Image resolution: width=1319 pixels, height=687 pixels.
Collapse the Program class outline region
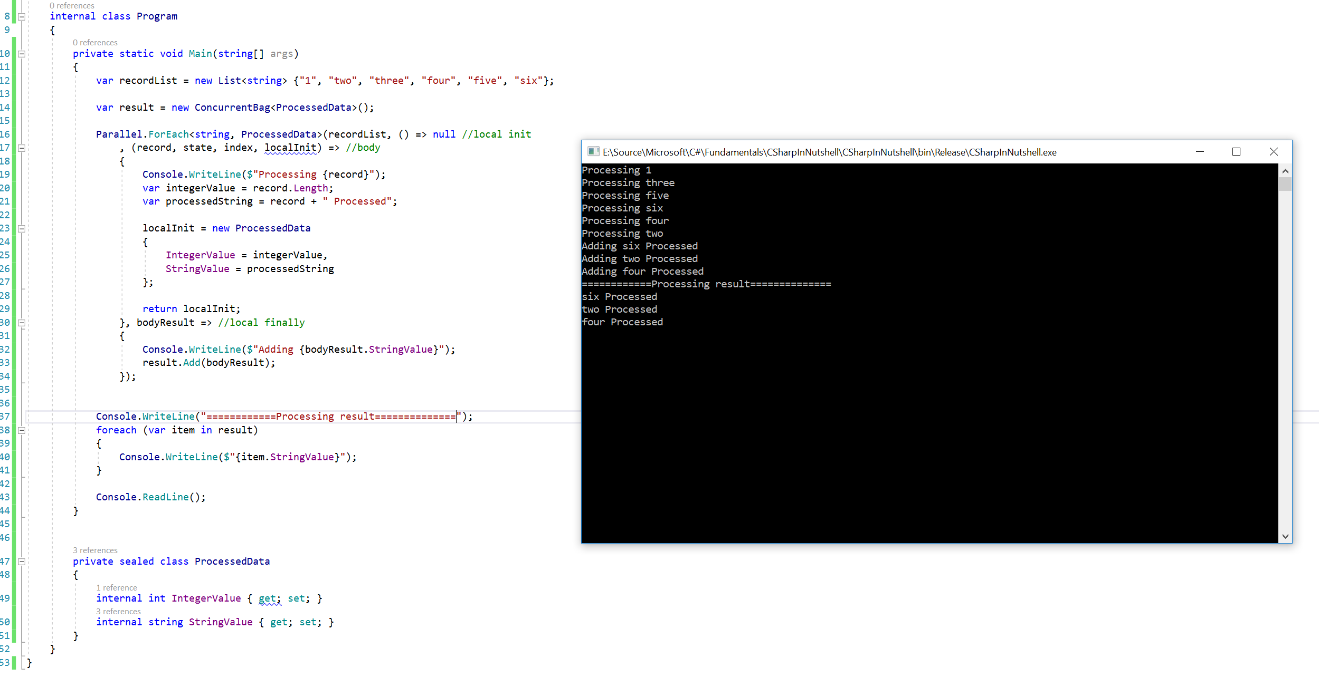point(22,17)
